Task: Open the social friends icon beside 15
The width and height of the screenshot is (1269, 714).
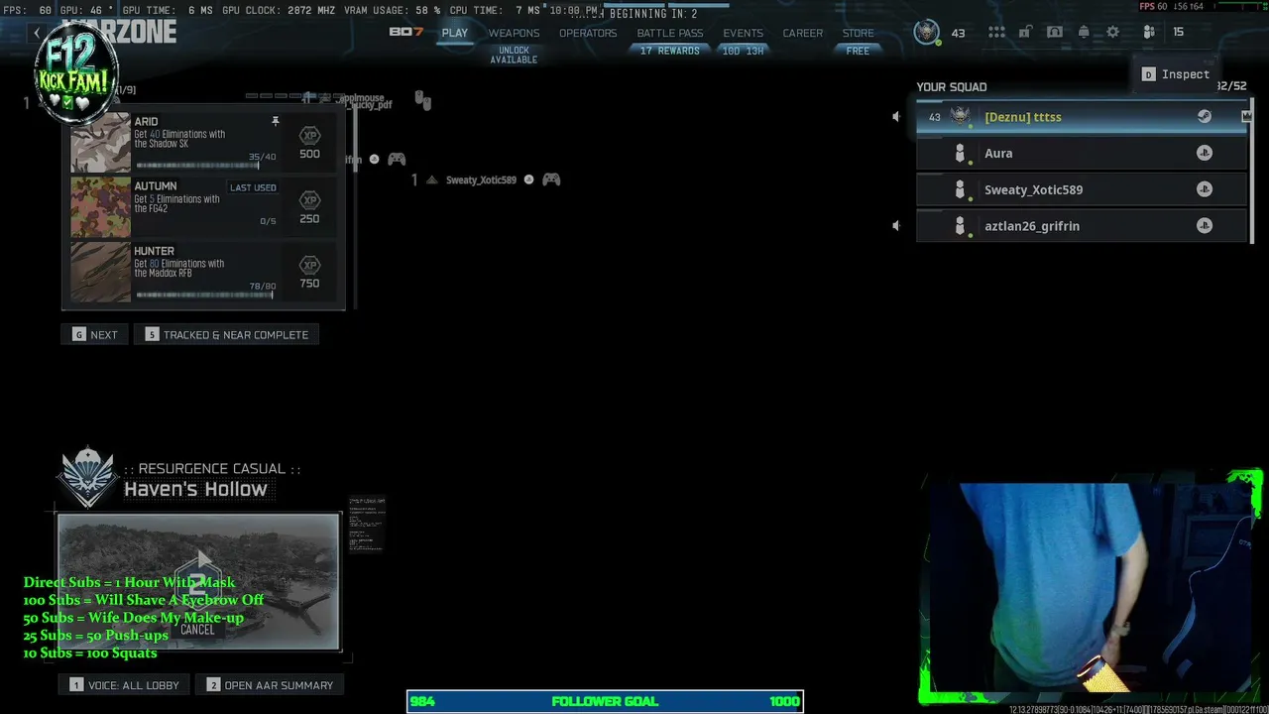Action: (x=1149, y=33)
